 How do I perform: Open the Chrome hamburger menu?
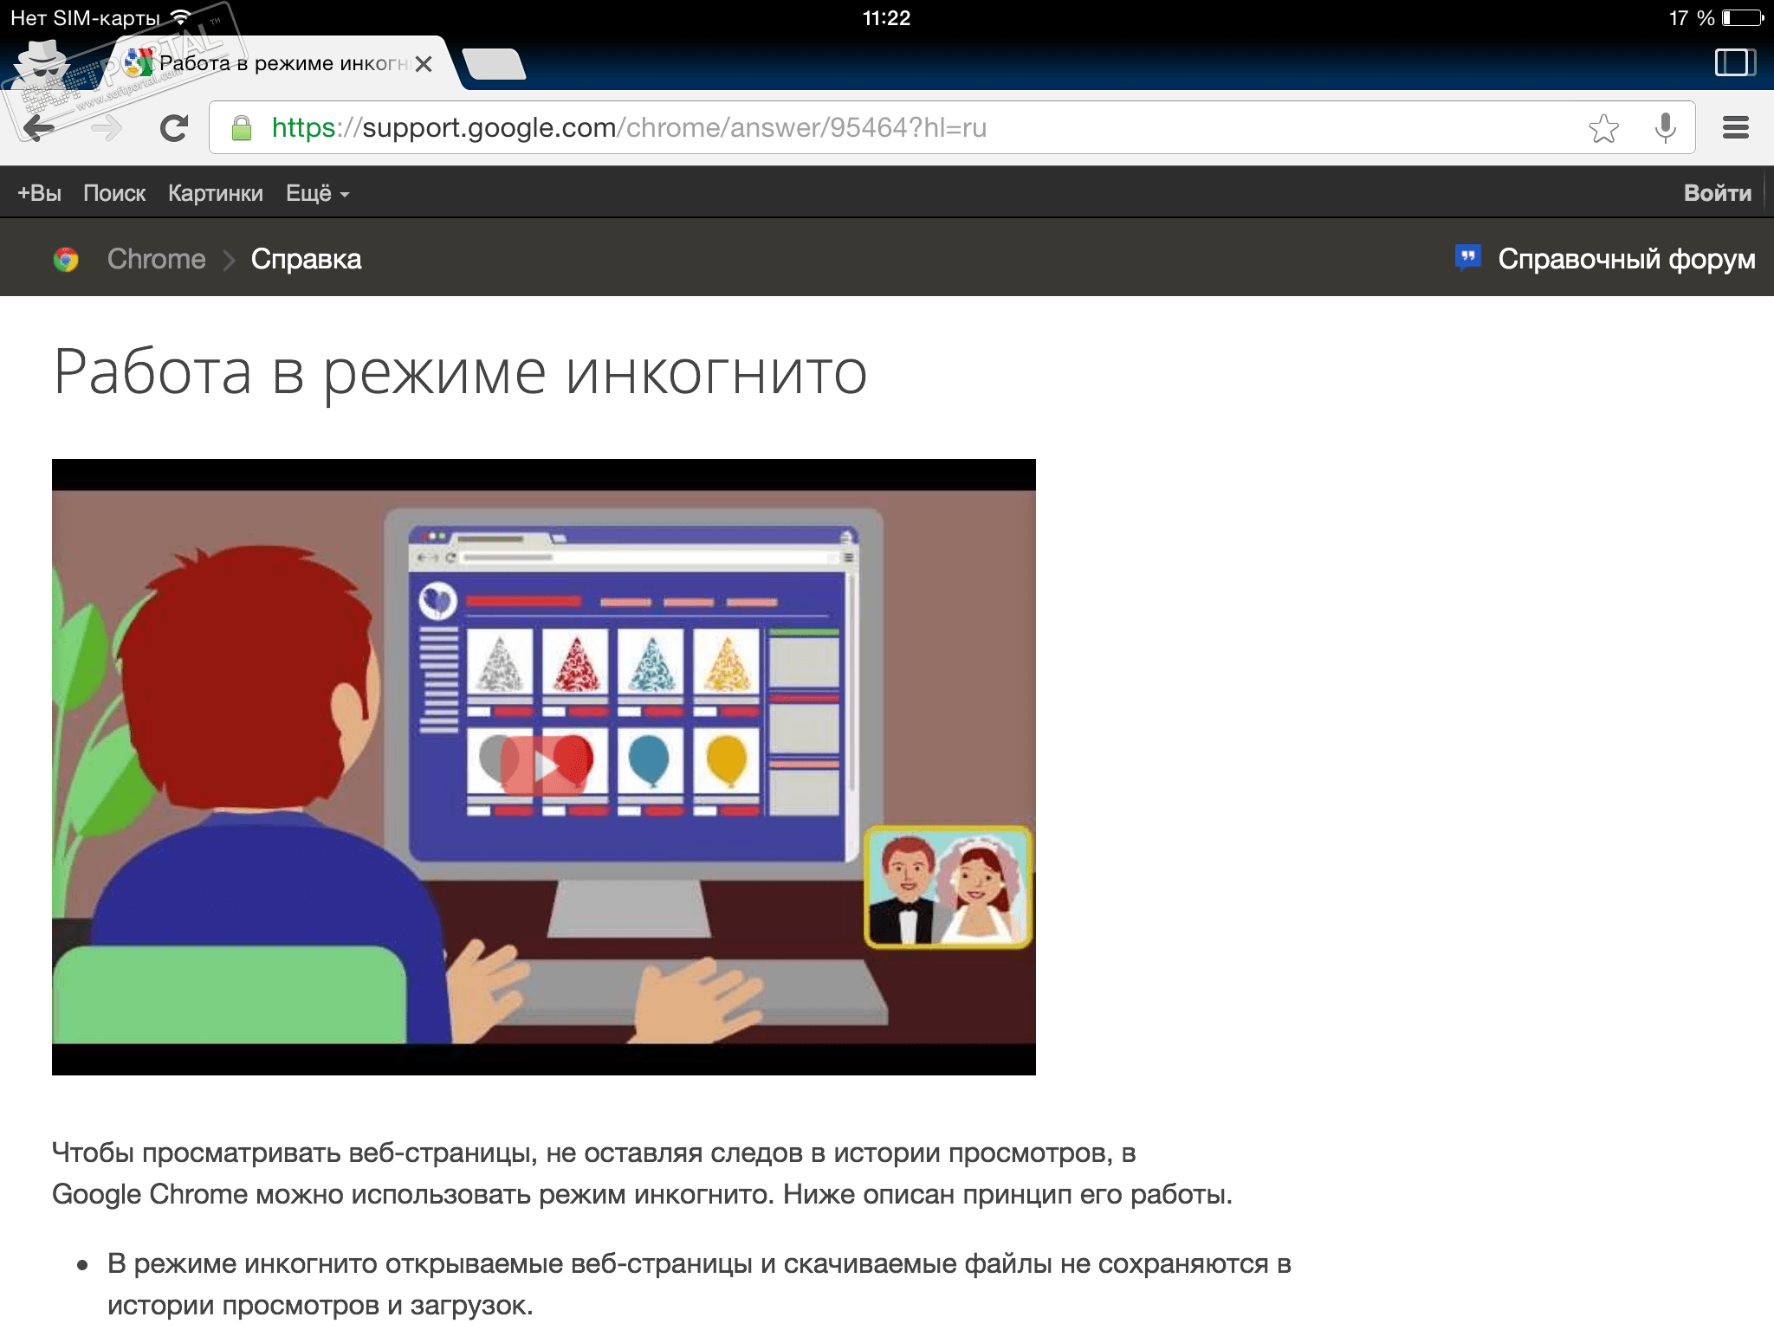[1735, 128]
